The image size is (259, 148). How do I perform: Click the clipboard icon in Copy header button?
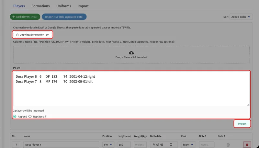tap(17, 35)
